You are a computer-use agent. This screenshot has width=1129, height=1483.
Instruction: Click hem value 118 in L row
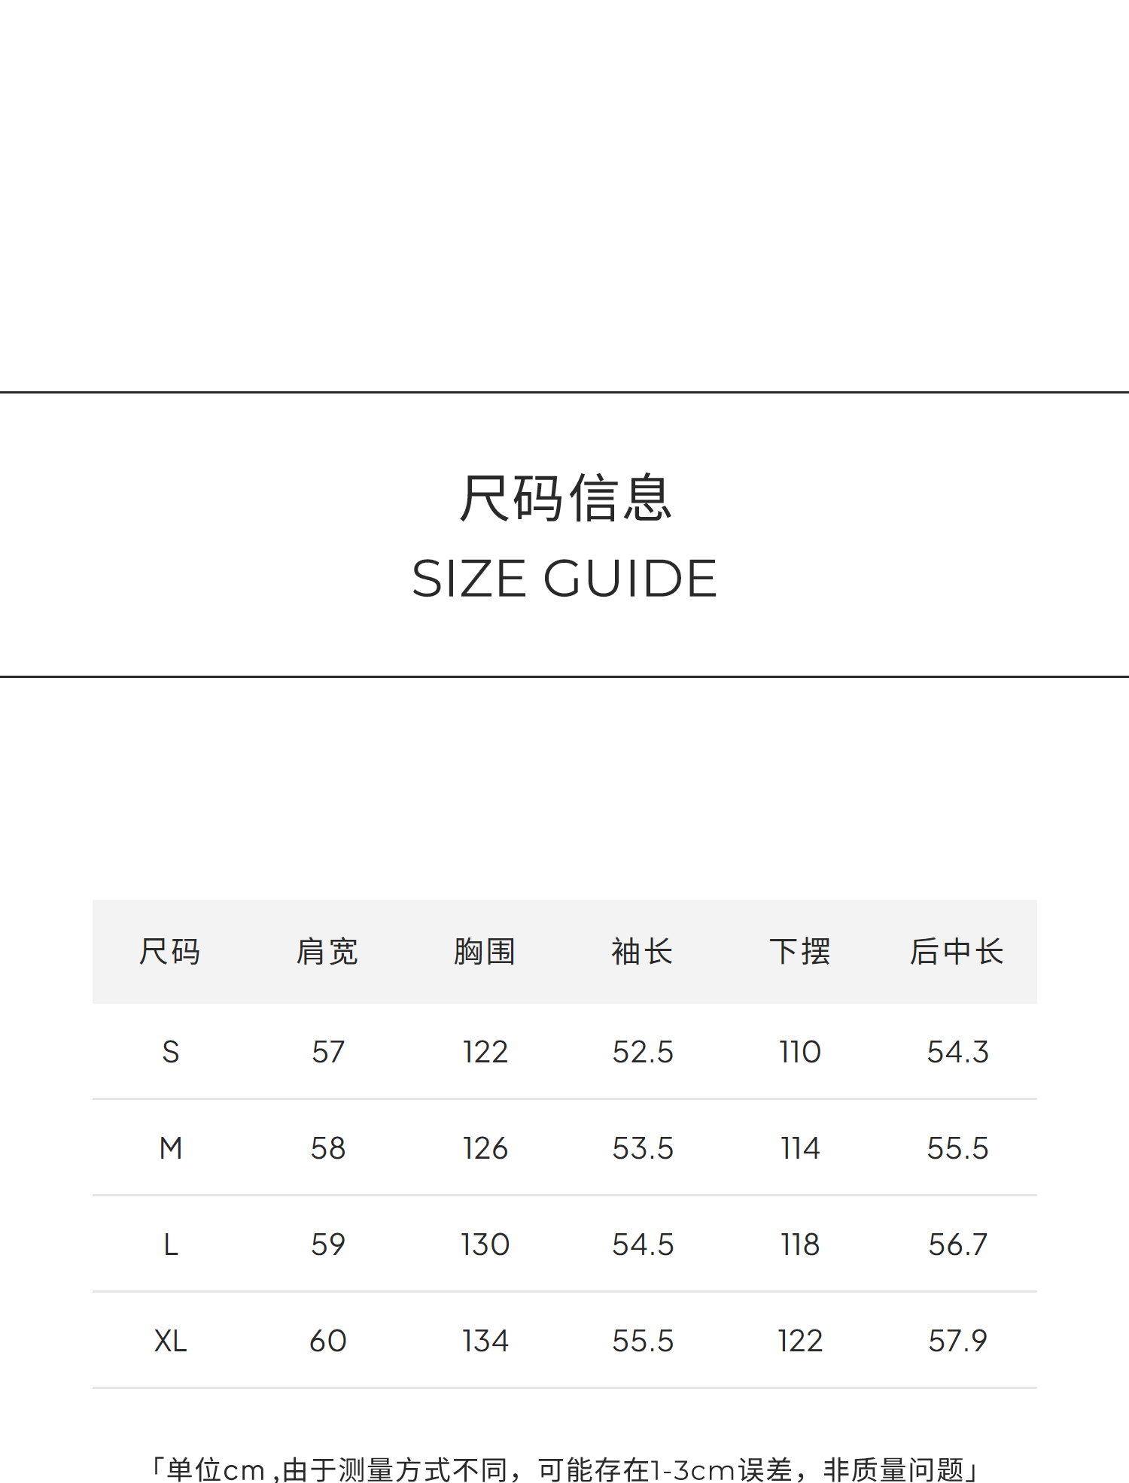click(800, 1244)
